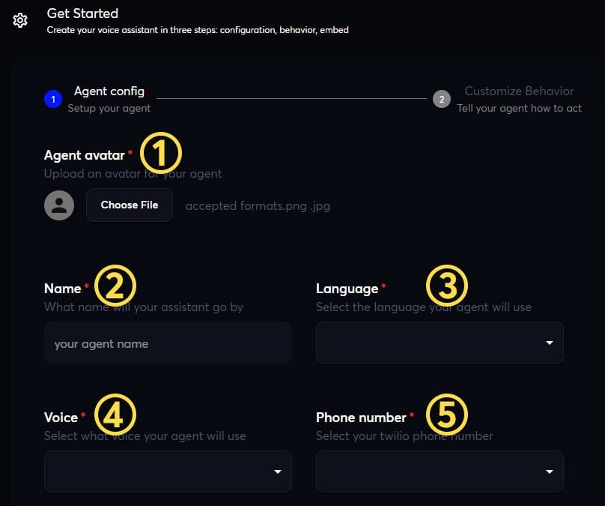The width and height of the screenshot is (605, 506).
Task: Select the accepted formats hint text
Action: (258, 205)
